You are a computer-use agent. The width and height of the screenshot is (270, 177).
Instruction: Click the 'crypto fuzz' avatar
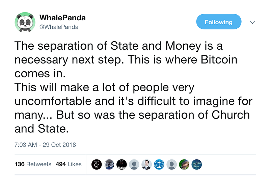point(197,165)
